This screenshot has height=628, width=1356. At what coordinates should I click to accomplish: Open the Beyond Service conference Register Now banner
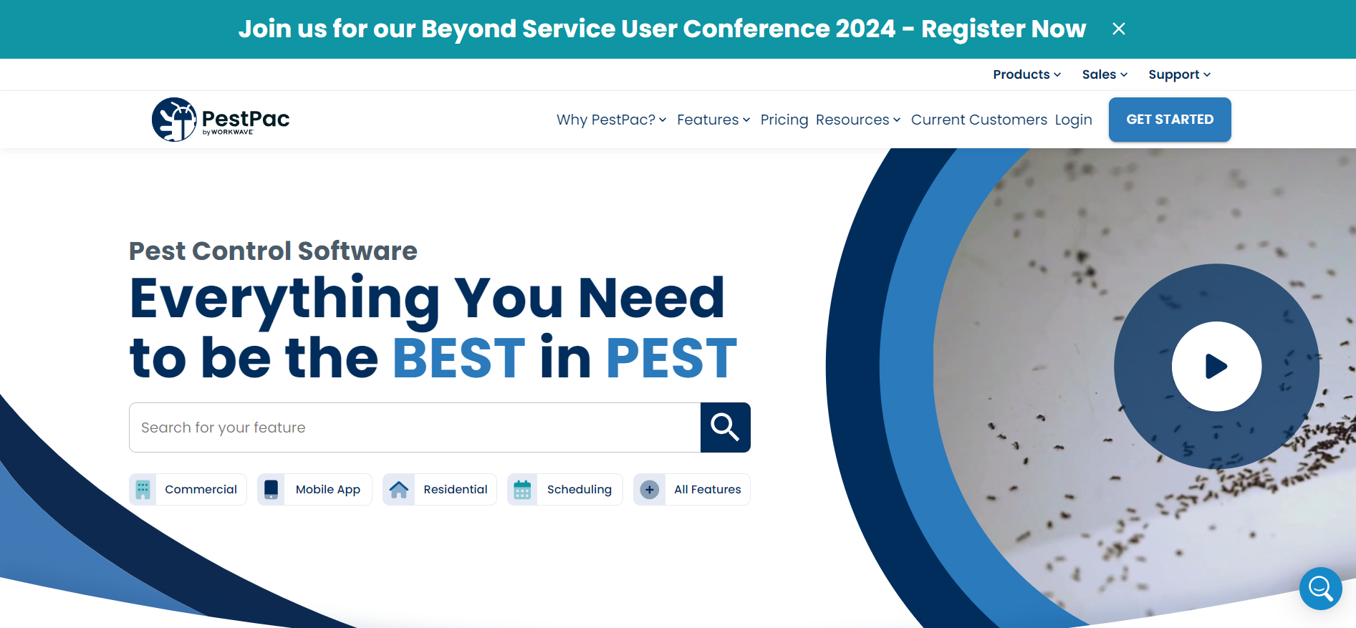click(x=662, y=29)
